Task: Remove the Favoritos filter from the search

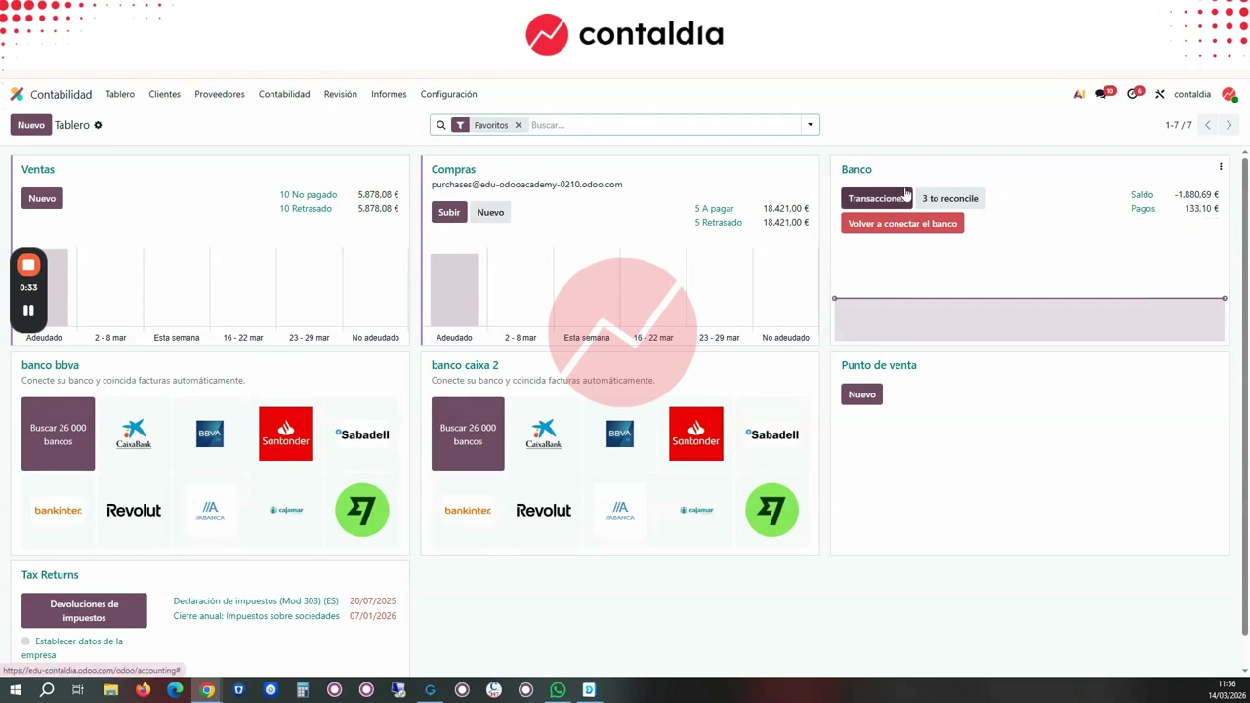Action: coord(519,125)
